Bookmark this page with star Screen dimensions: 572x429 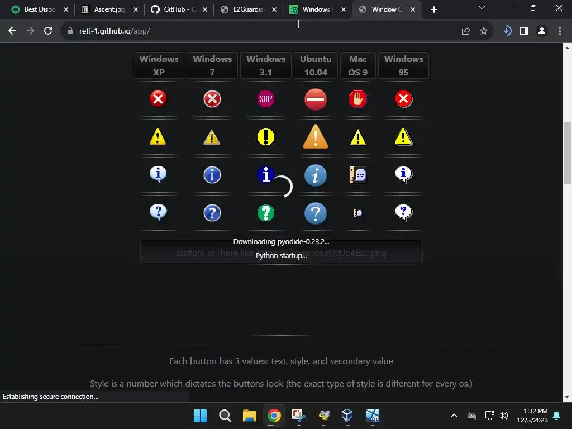[x=484, y=31]
